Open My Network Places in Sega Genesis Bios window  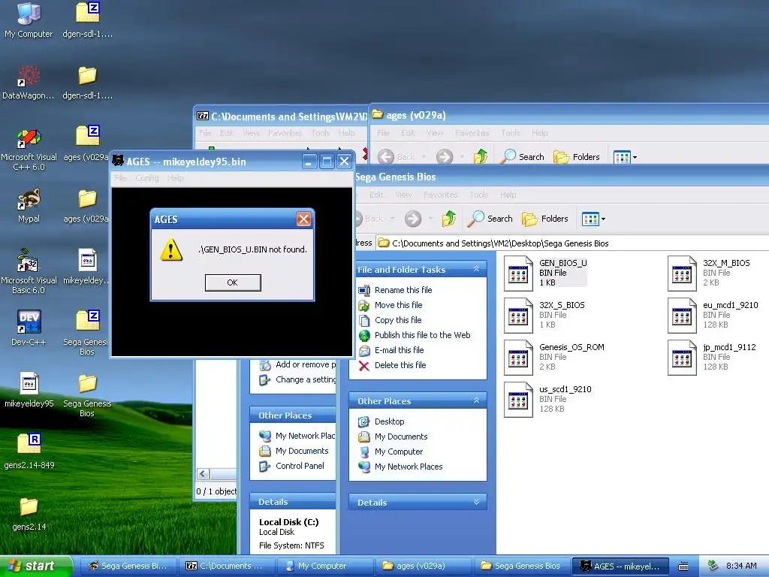(409, 467)
